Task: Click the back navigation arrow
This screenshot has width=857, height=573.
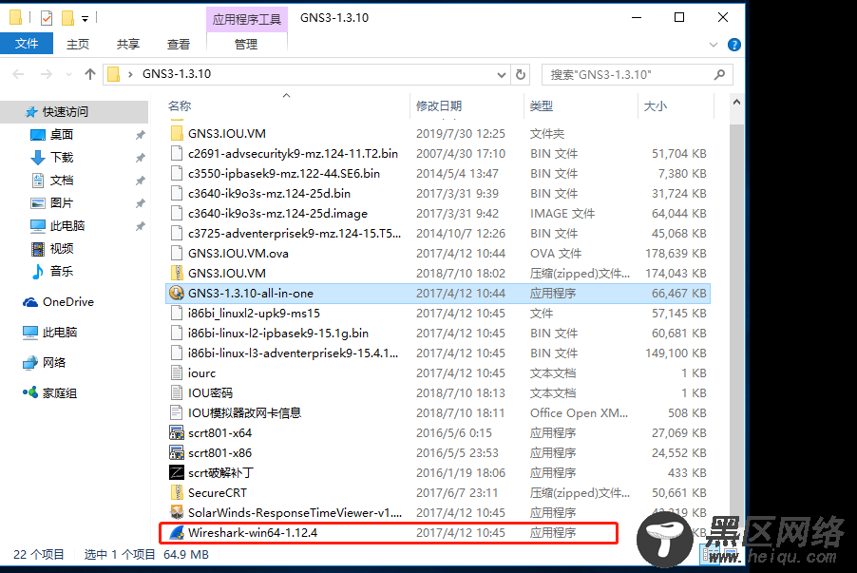Action: click(18, 74)
